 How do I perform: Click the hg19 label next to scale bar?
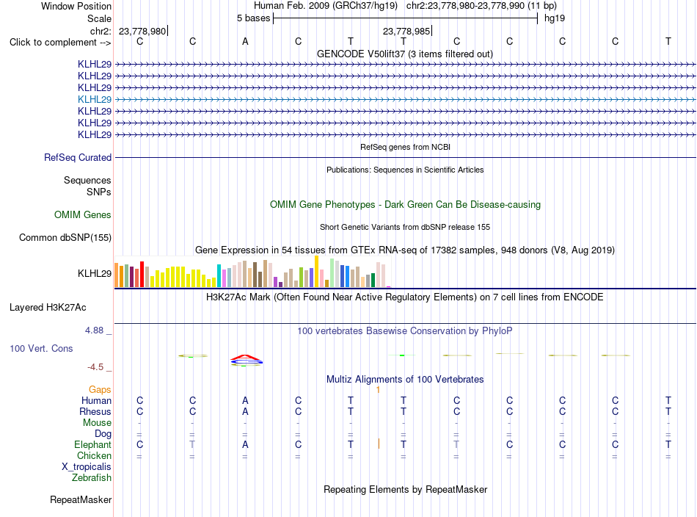point(555,18)
